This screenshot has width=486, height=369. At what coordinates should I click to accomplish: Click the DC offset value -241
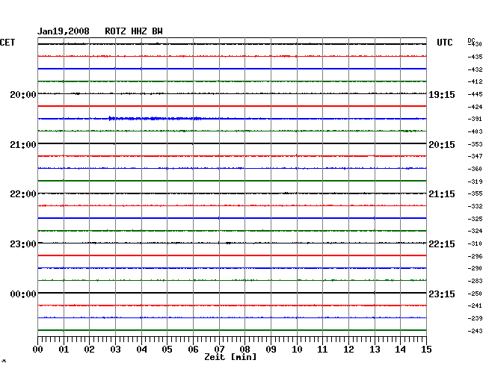click(475, 306)
